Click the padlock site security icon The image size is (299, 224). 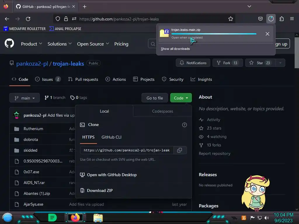click(66, 19)
